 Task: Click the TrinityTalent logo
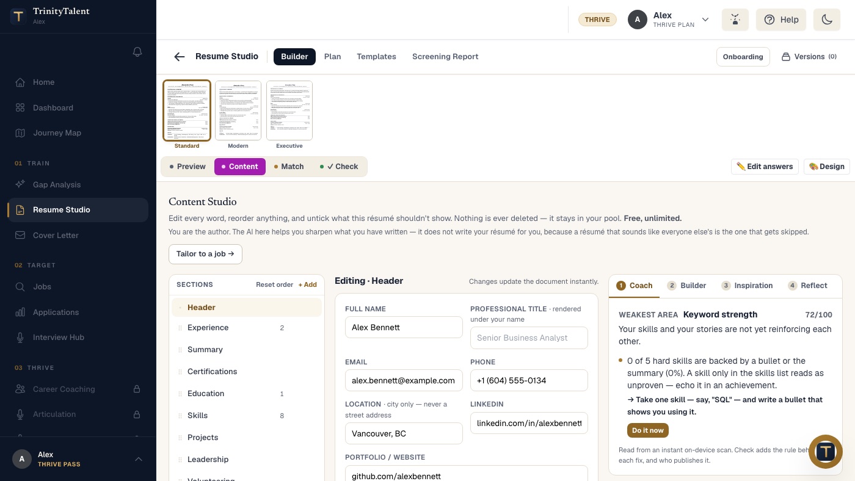click(18, 16)
